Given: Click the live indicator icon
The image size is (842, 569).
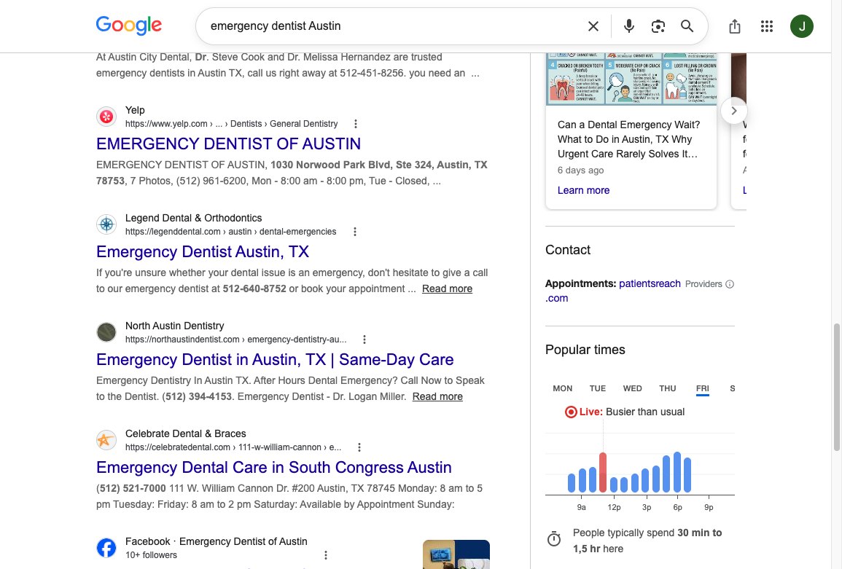Looking at the screenshot, I should coord(571,412).
